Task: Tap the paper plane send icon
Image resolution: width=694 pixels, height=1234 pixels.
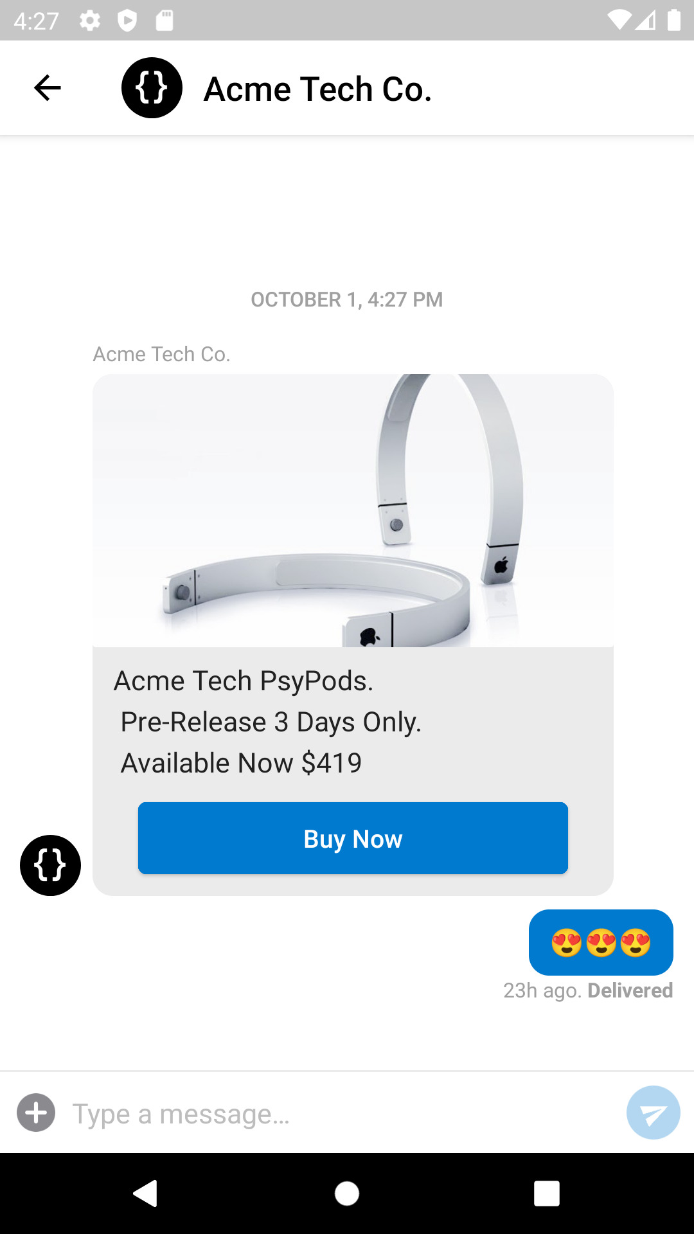Action: (654, 1113)
